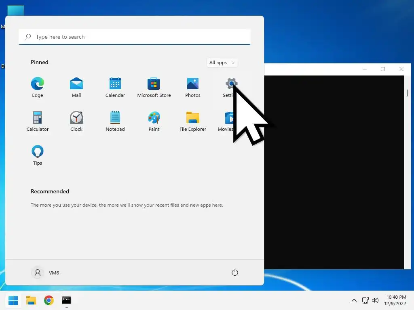414x310 pixels.
Task: Click the Type here to search field
Action: pos(135,37)
